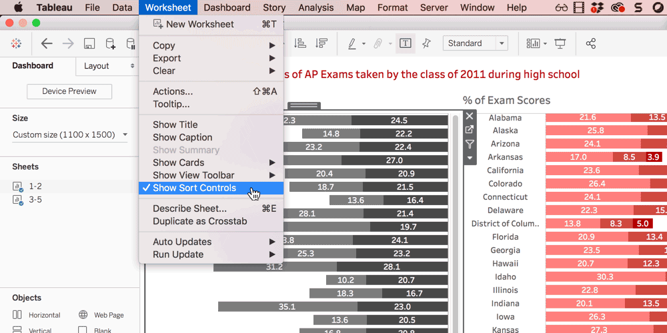Open the Analysis menu
This screenshot has height=333, width=667.
pos(315,7)
